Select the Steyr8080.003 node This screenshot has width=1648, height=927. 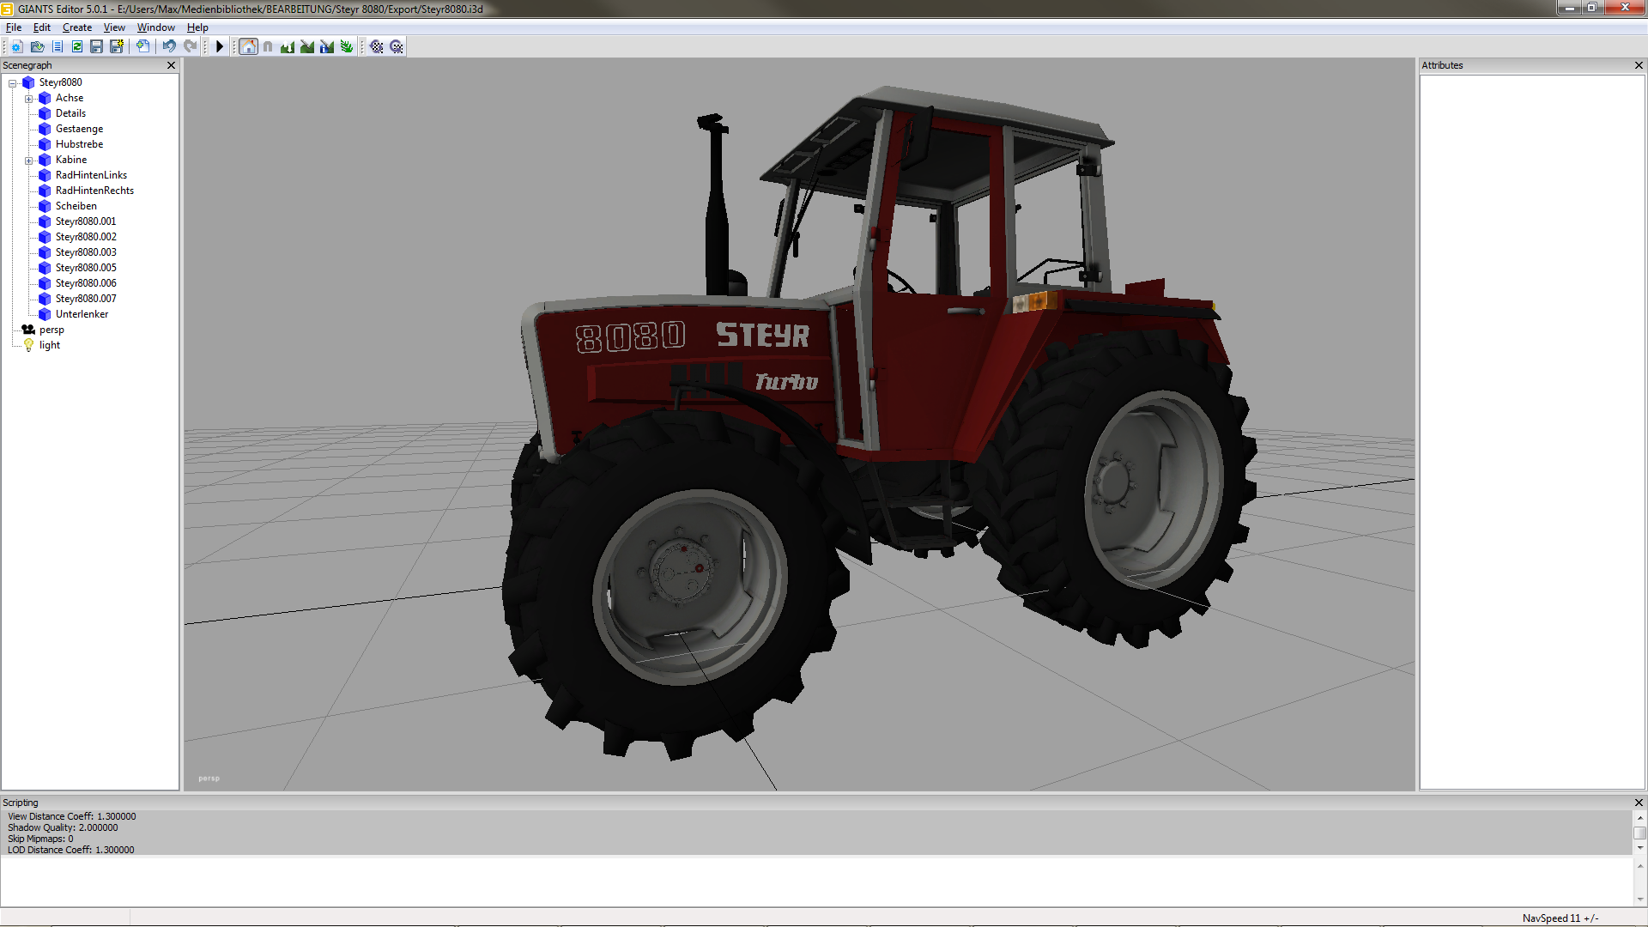click(x=86, y=252)
